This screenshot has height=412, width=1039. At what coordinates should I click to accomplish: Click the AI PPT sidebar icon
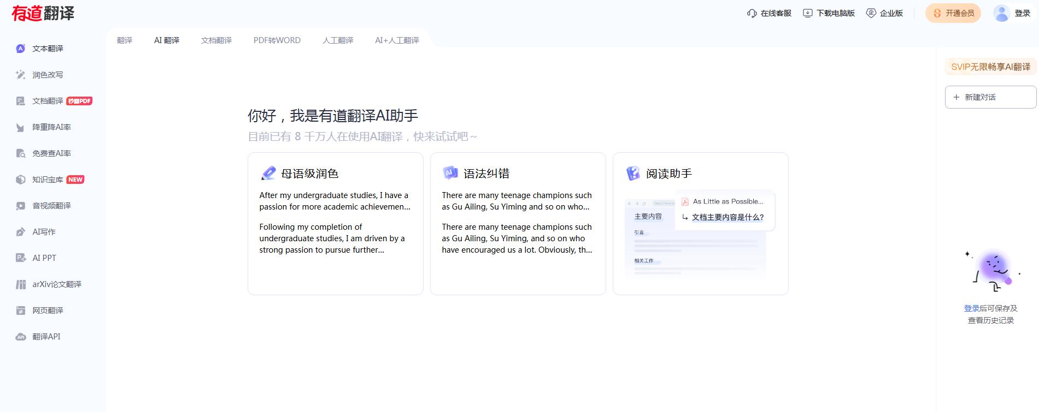click(x=21, y=258)
